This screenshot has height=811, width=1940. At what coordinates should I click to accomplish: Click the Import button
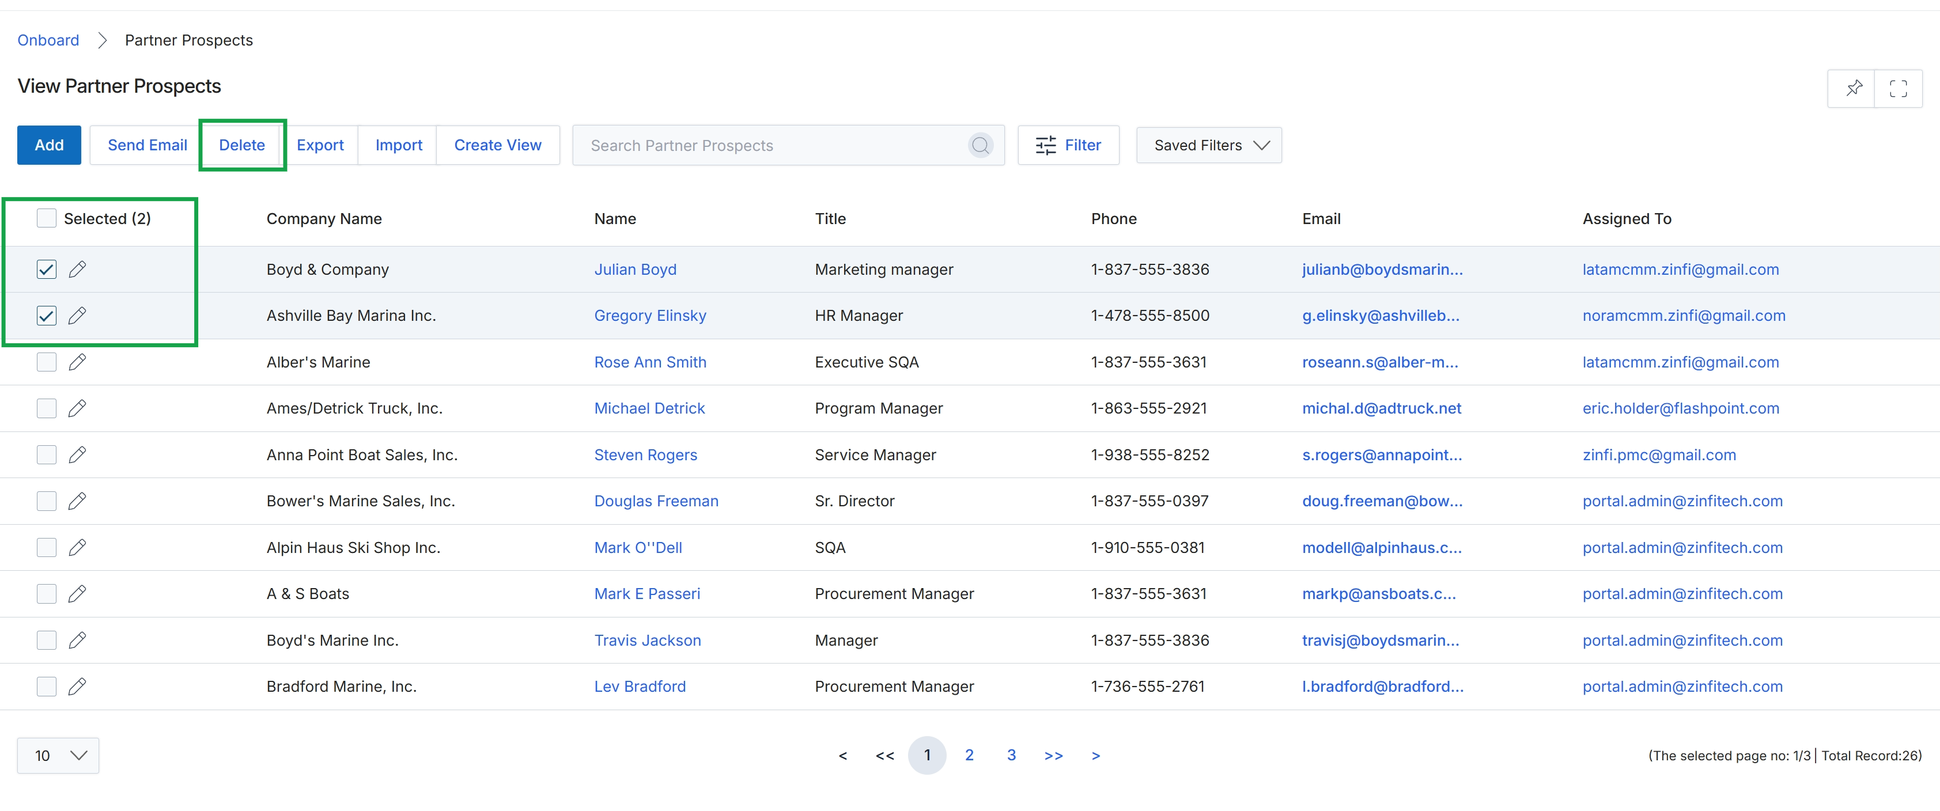[x=398, y=145]
